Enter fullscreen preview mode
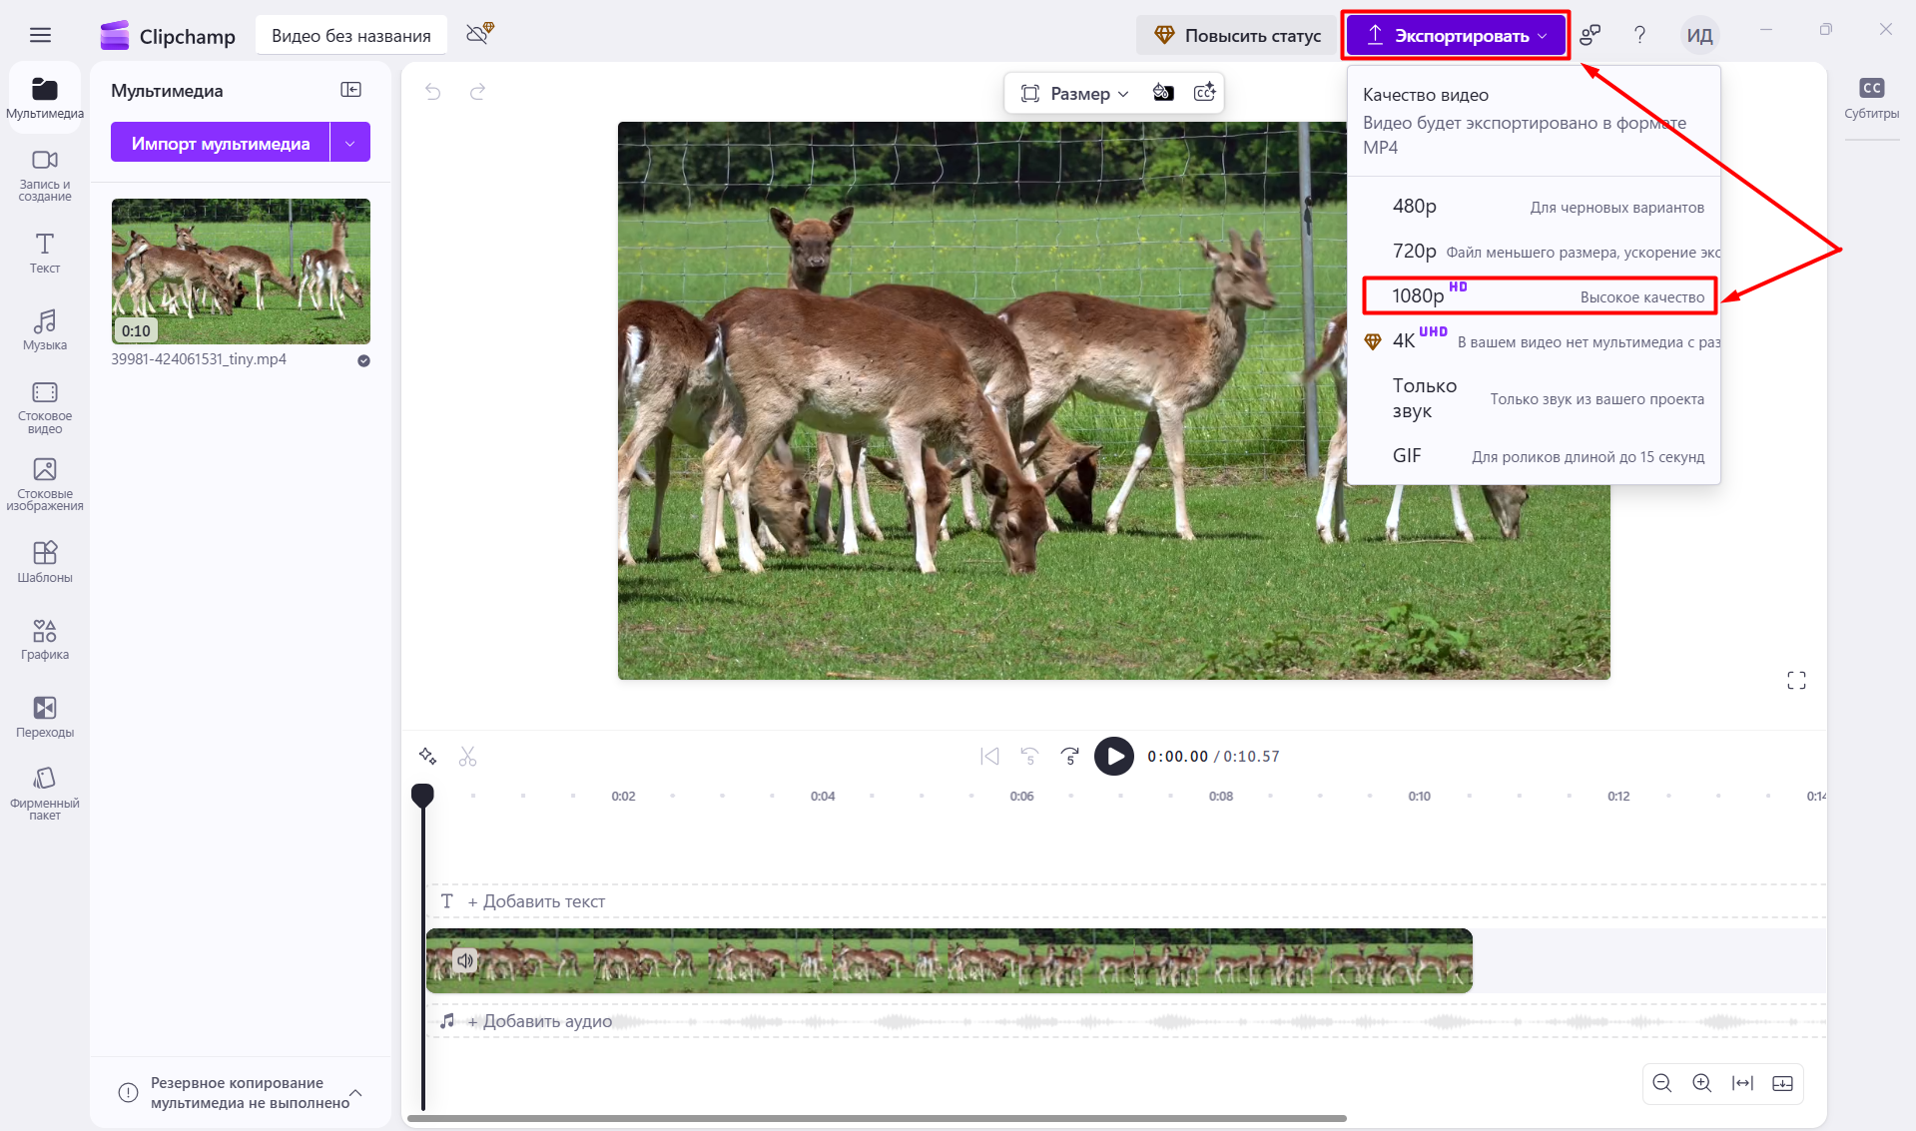Image resolution: width=1916 pixels, height=1131 pixels. coord(1796,680)
